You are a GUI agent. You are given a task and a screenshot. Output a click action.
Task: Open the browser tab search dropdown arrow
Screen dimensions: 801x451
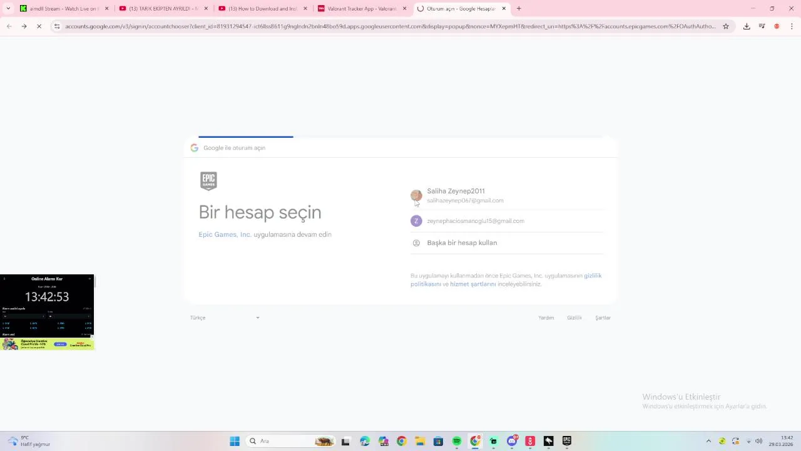pos(8,9)
